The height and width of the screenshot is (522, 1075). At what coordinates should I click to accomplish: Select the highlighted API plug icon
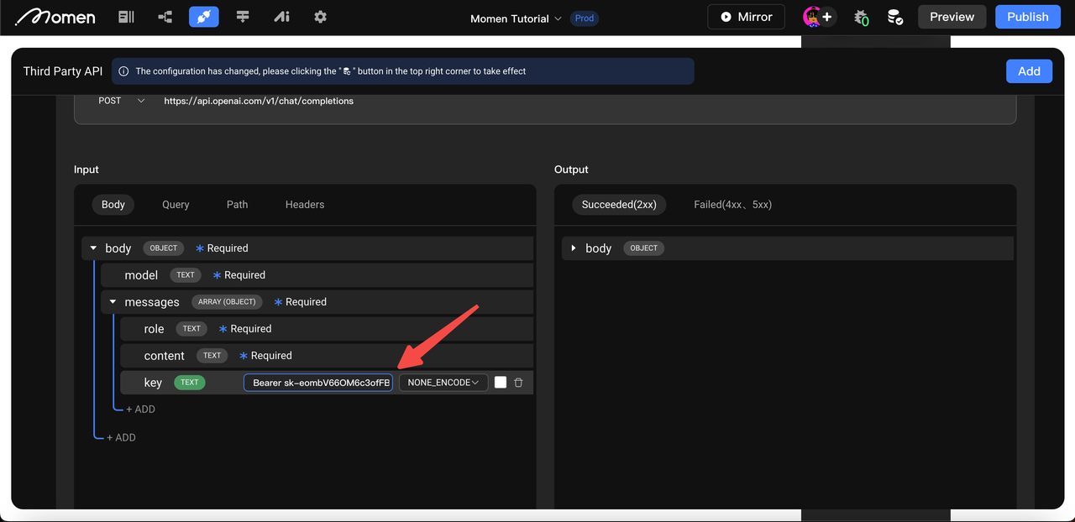tap(204, 17)
